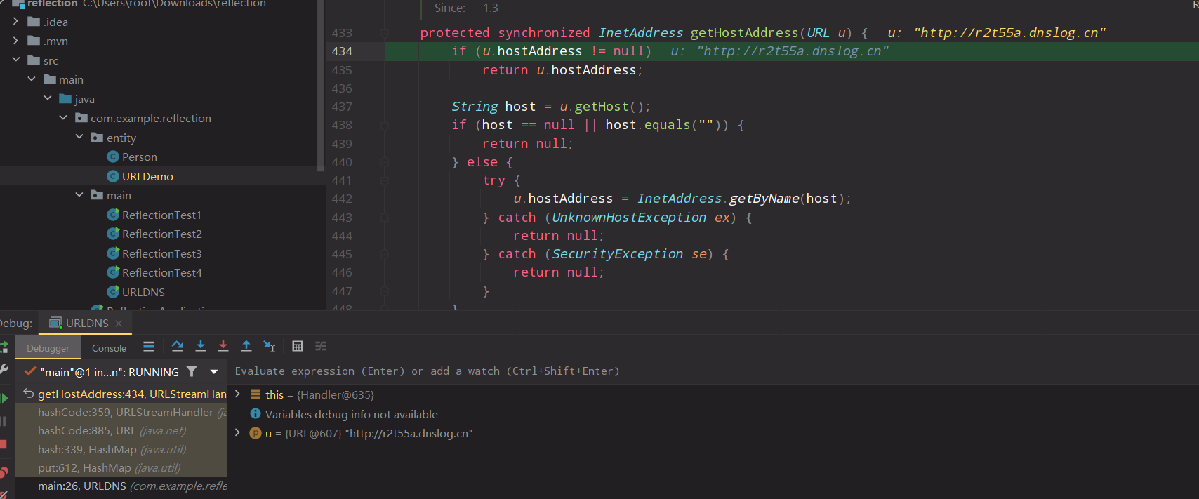This screenshot has height=499, width=1199.
Task: Select the hashCode:359 URLStreamHandler frame
Action: [121, 413]
